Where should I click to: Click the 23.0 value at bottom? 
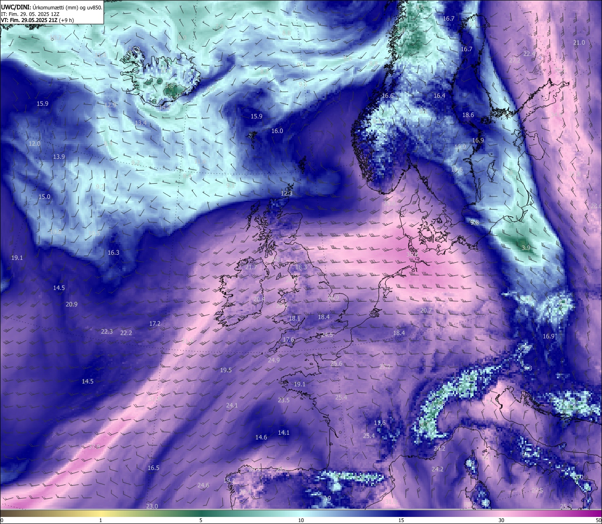click(152, 506)
